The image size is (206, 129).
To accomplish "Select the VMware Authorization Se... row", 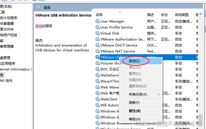I will coord(147,39).
